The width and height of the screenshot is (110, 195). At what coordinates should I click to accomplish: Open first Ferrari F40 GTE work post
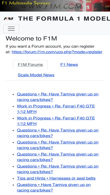coord(56,109)
